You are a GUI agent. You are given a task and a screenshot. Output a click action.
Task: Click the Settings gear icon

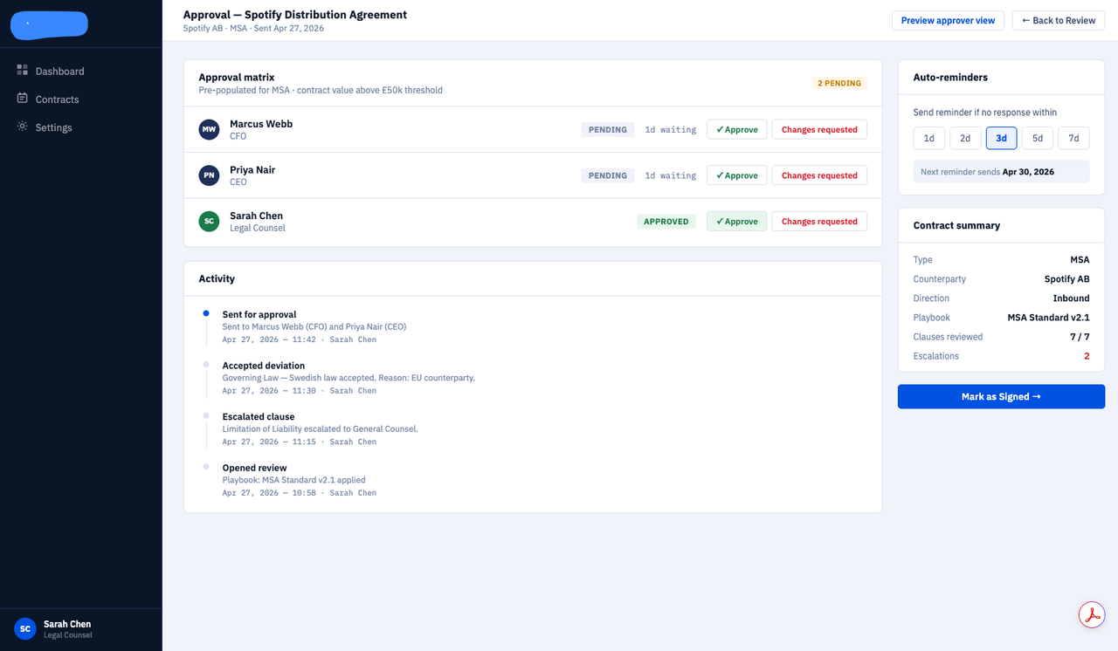pos(23,126)
